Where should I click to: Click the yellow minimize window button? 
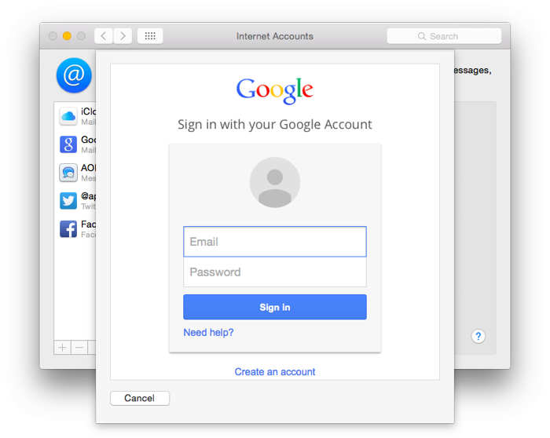(67, 36)
